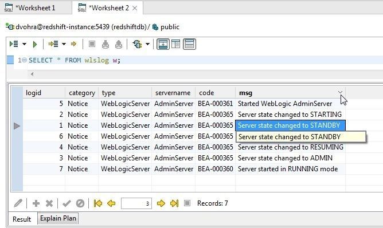
Task: Click inside the SELECT * FROM wlslog statement
Action: click(75, 60)
